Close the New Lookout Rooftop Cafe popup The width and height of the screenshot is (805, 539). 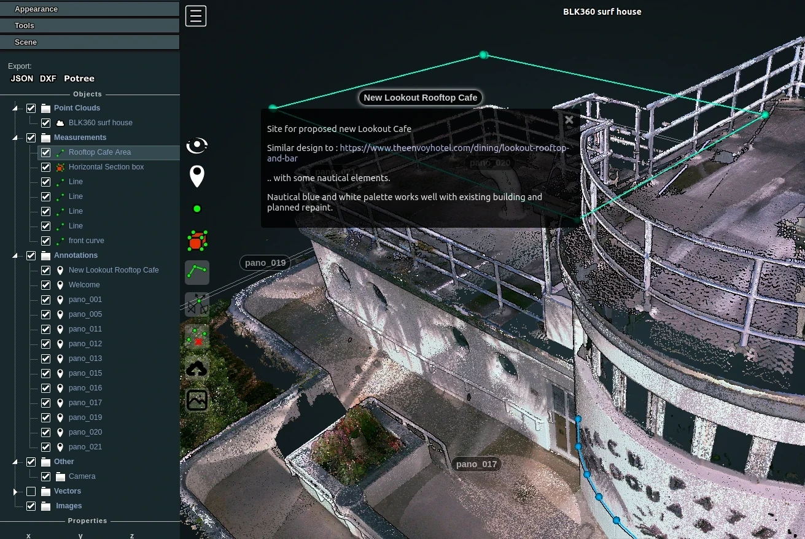(569, 120)
